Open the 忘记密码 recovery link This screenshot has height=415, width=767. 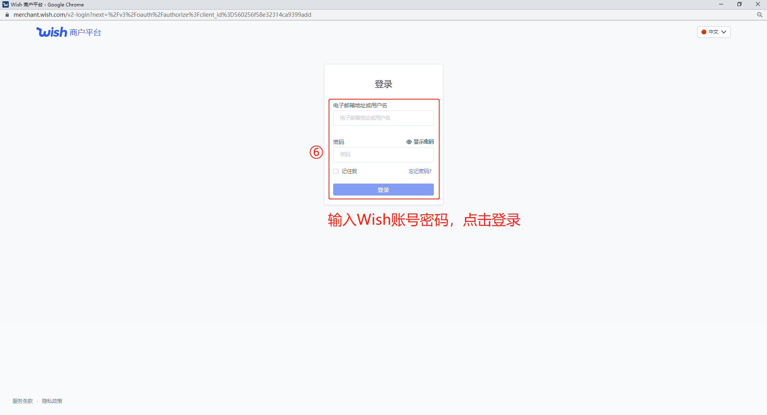tap(419, 171)
